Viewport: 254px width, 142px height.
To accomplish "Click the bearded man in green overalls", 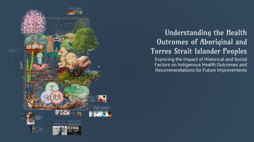I will coord(57,42).
